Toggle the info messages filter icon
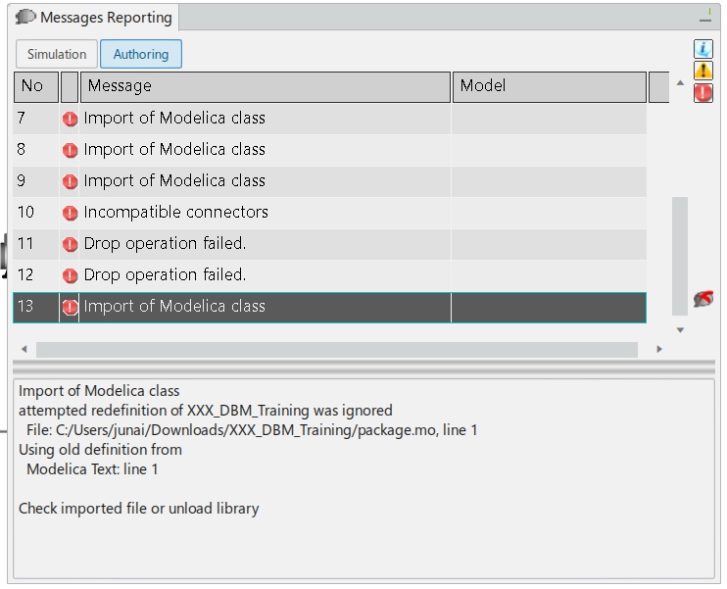 tap(703, 49)
